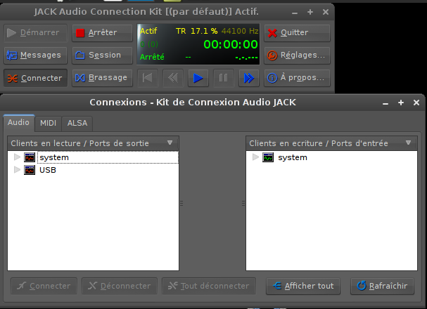
Task: Click the Démarrer (start) button
Action: pos(35,33)
